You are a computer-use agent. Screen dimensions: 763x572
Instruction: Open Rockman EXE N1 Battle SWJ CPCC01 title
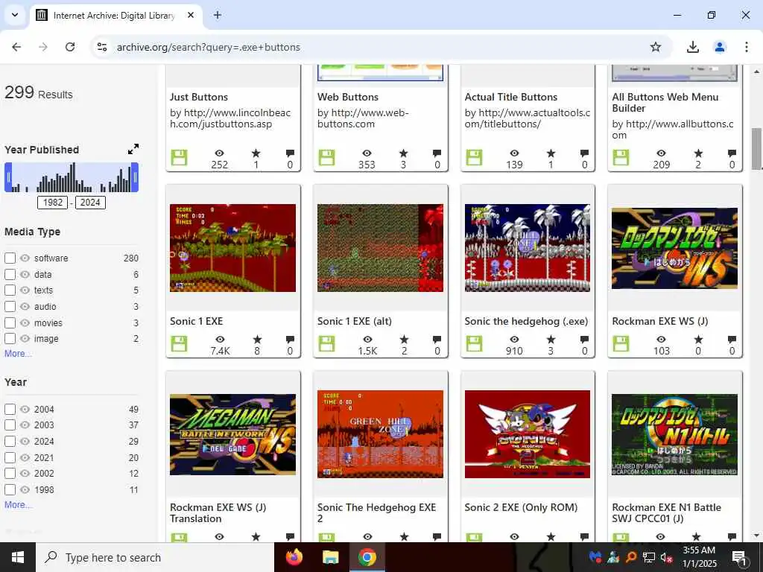(x=667, y=512)
